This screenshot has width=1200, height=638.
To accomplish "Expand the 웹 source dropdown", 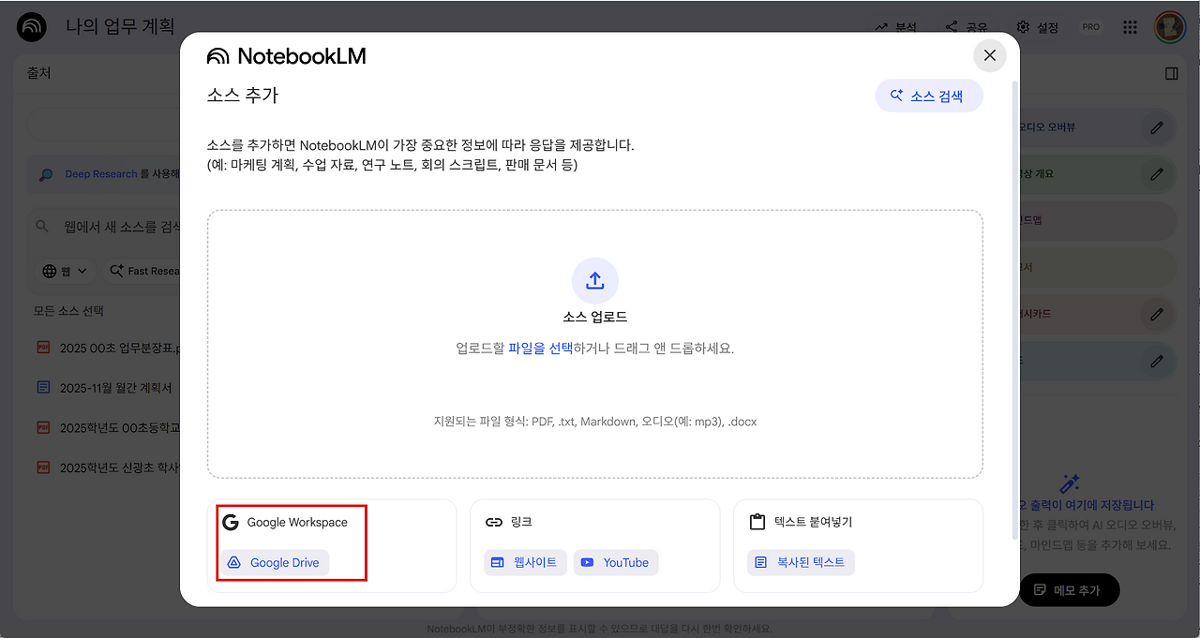I will [x=65, y=271].
